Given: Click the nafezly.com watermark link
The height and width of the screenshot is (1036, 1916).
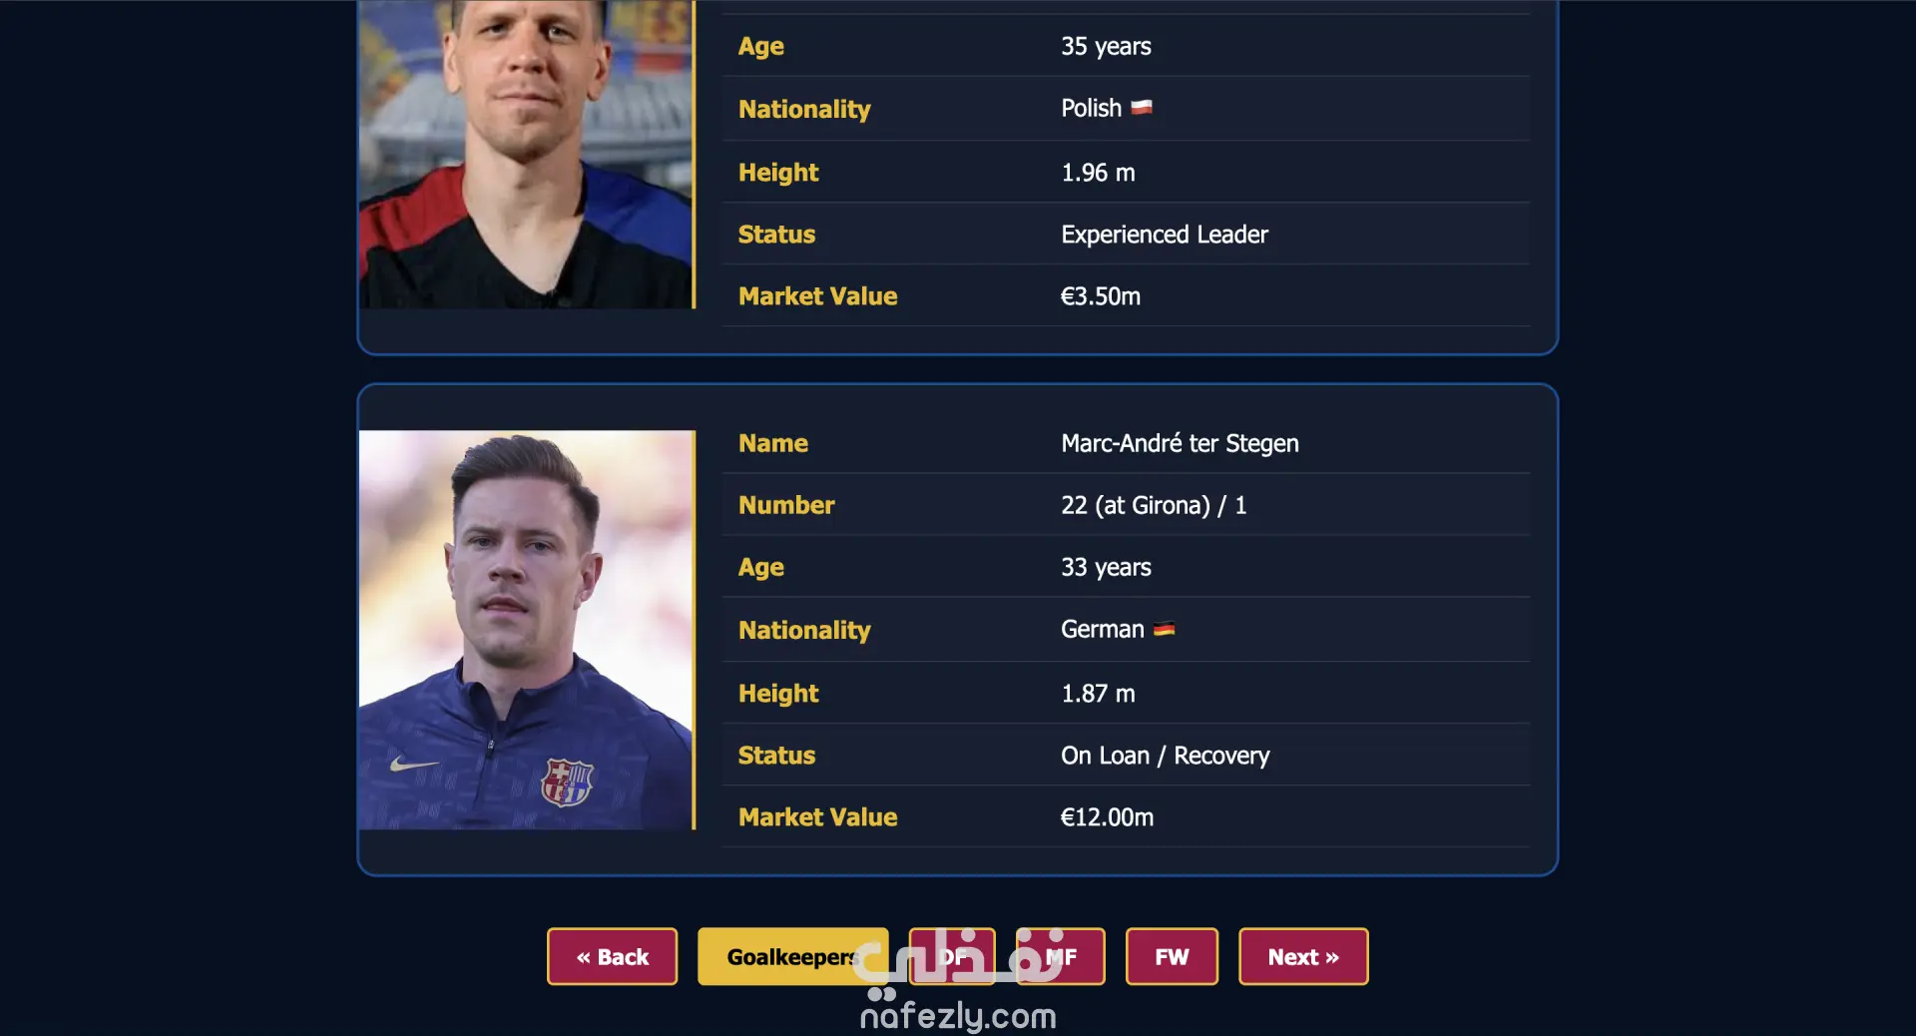Looking at the screenshot, I should tap(958, 1016).
